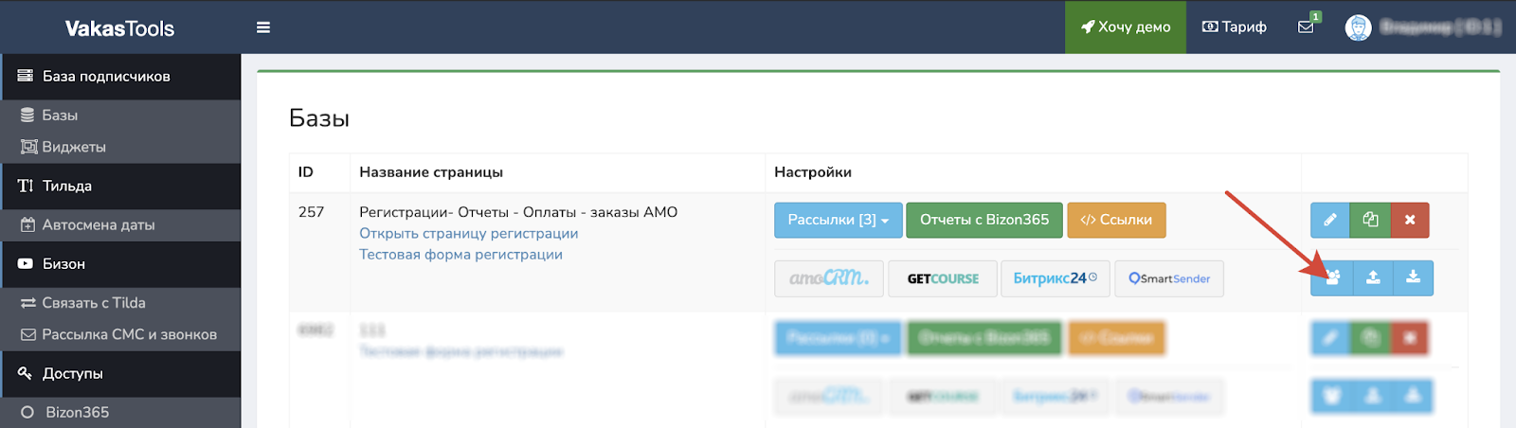Click the Хочу демо button

(1126, 27)
